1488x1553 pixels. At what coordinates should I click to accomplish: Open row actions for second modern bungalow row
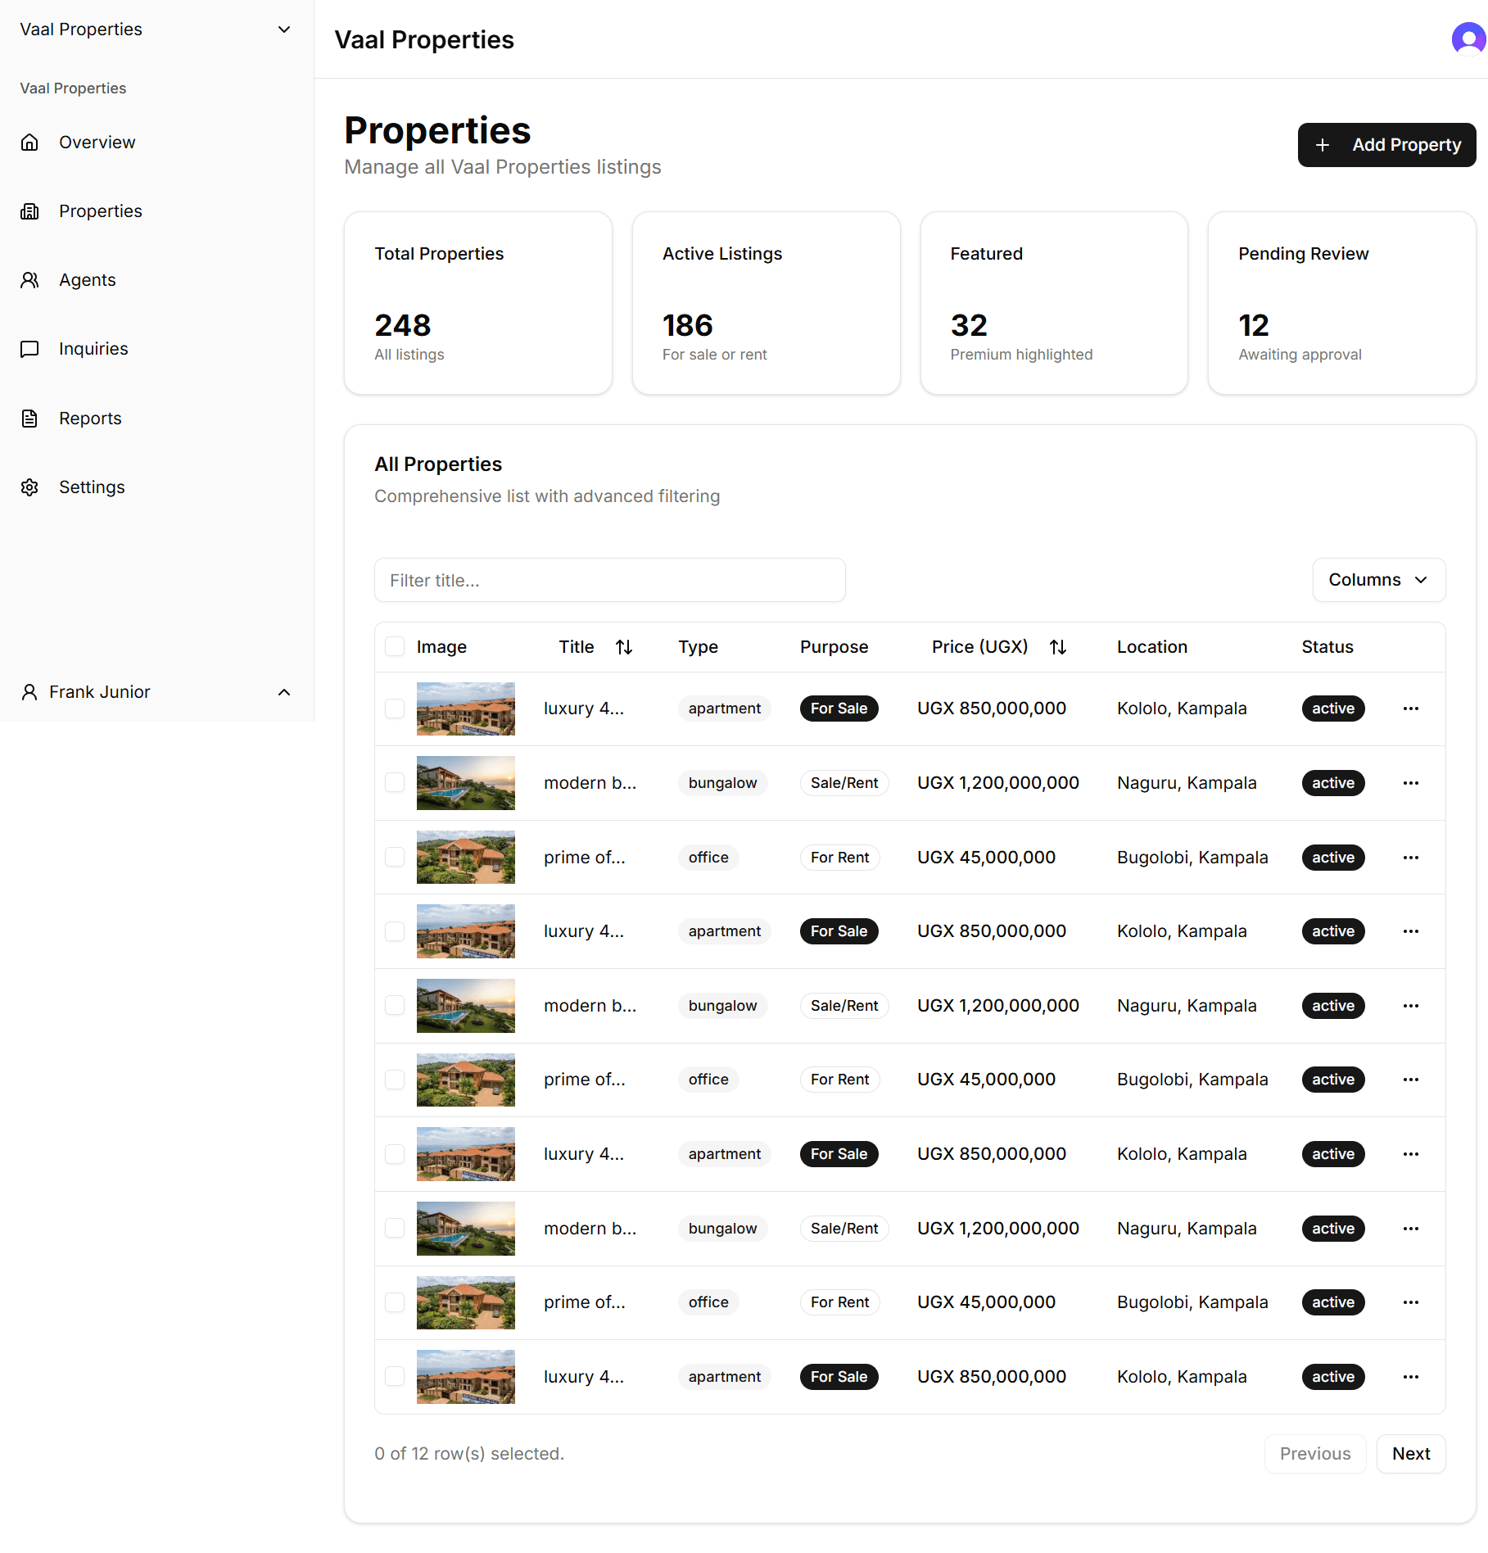pyautogui.click(x=1411, y=1006)
